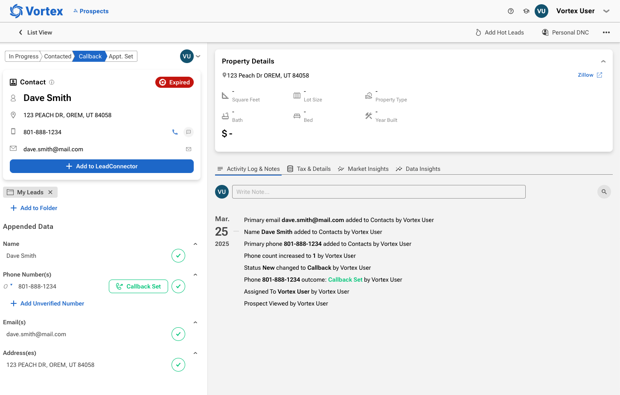The width and height of the screenshot is (620, 395).
Task: Click the person icon by Dave Smith
Action: (13, 98)
